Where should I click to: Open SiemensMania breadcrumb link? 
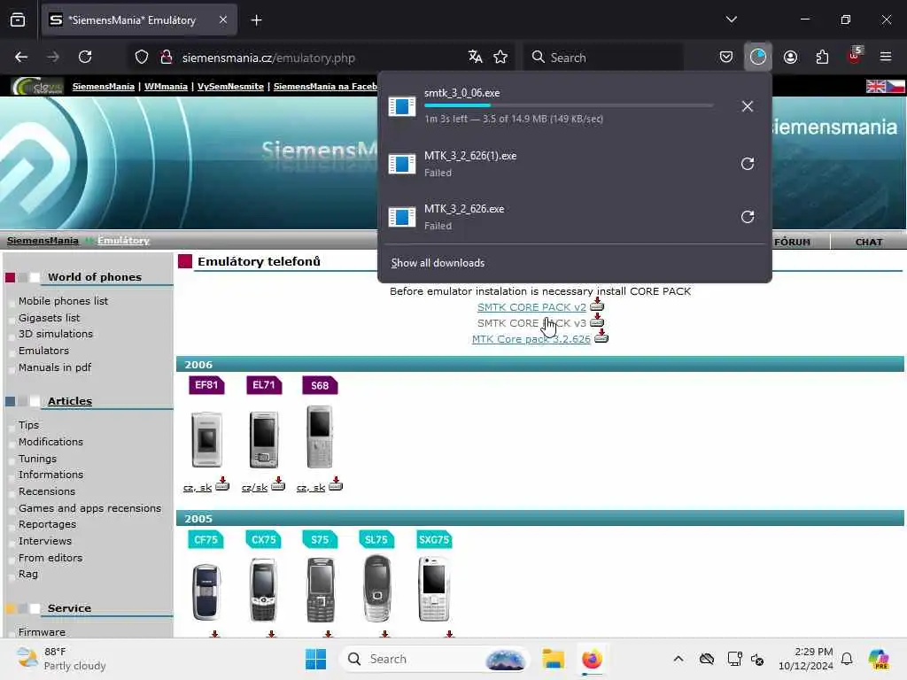(43, 241)
